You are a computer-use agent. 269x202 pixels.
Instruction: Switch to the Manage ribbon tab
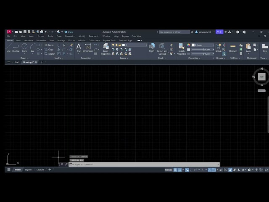(x=61, y=40)
